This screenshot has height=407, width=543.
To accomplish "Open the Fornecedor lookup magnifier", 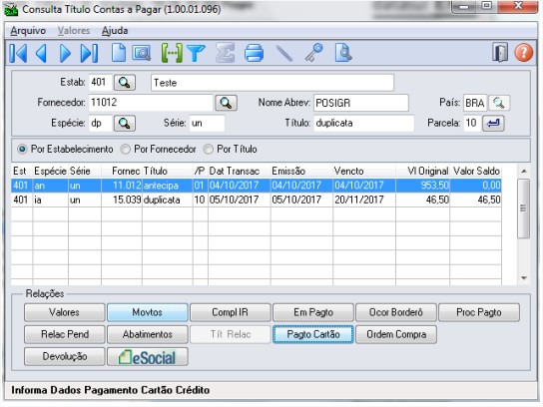I will 227,103.
